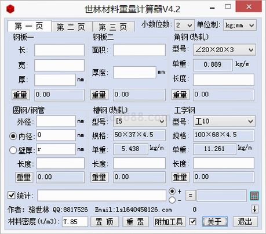Click the 重量 button under 钢板二
The image size is (266, 234).
pyautogui.click(x=99, y=95)
